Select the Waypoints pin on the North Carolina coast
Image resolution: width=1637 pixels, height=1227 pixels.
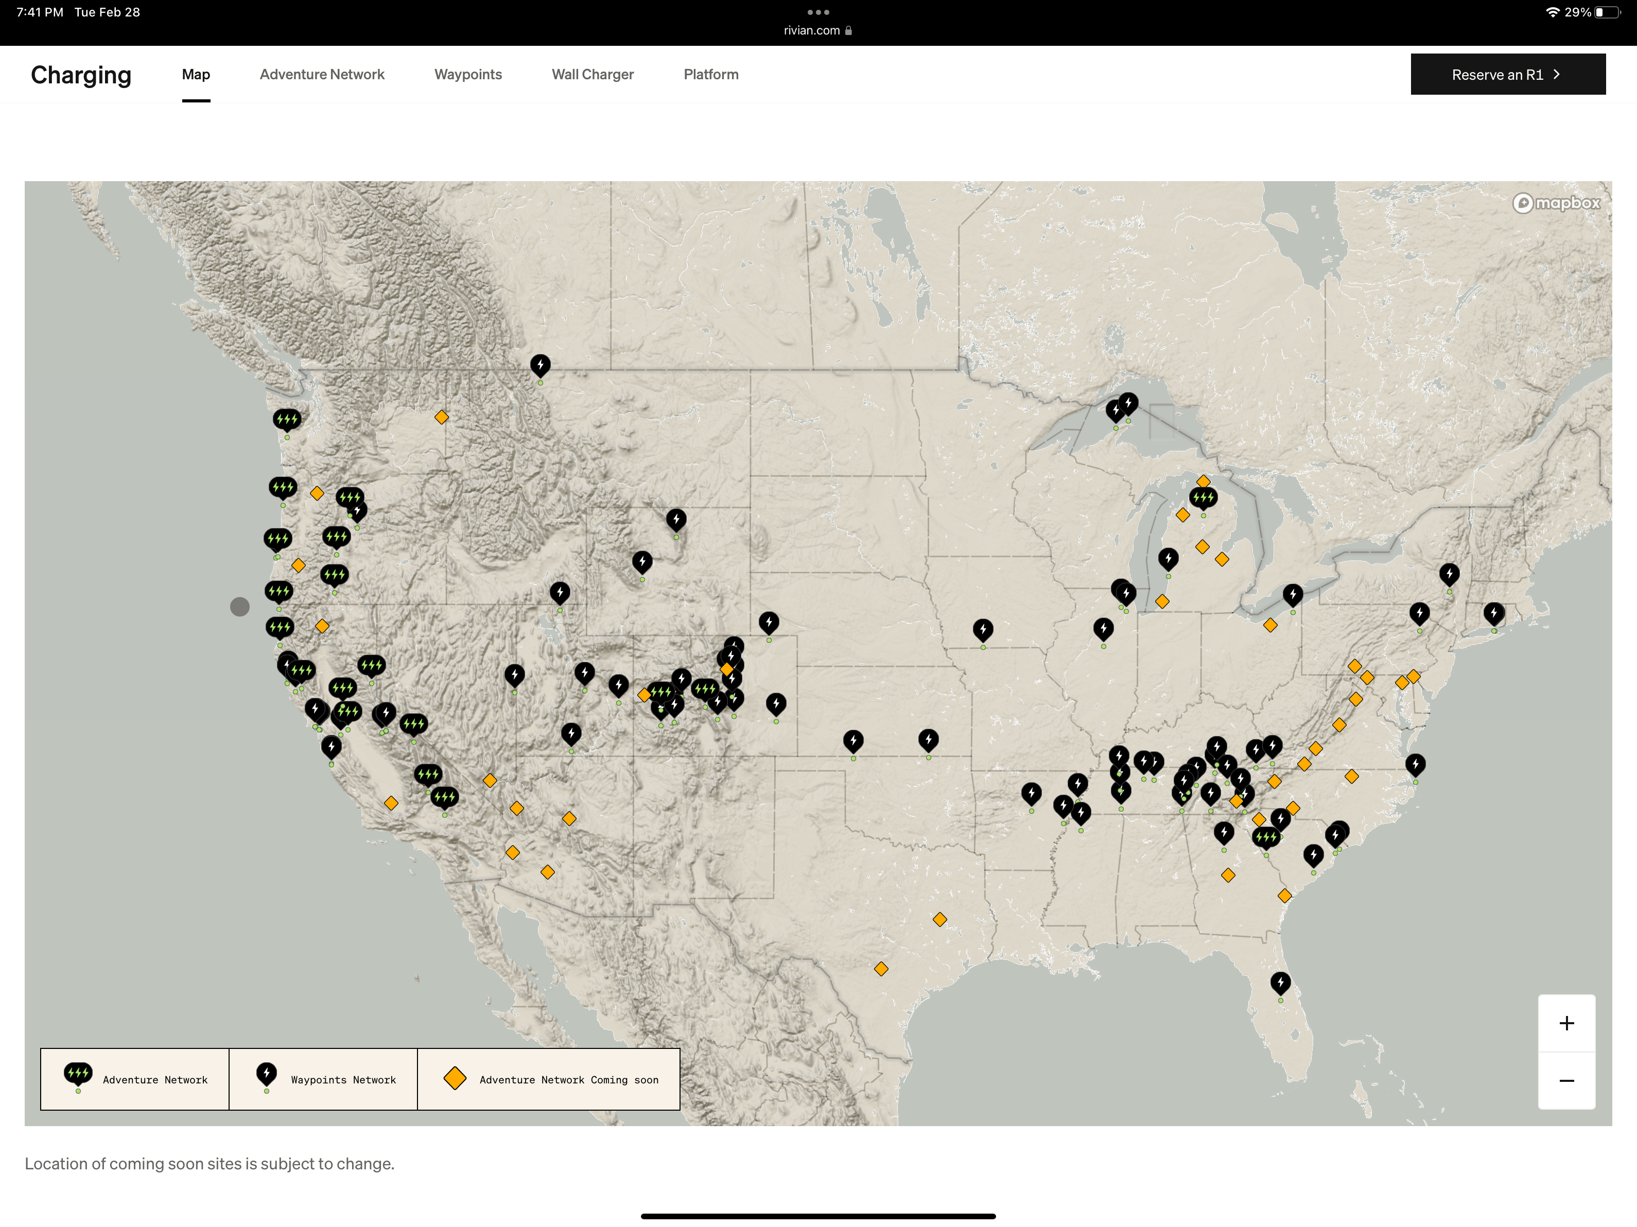[x=1415, y=765]
